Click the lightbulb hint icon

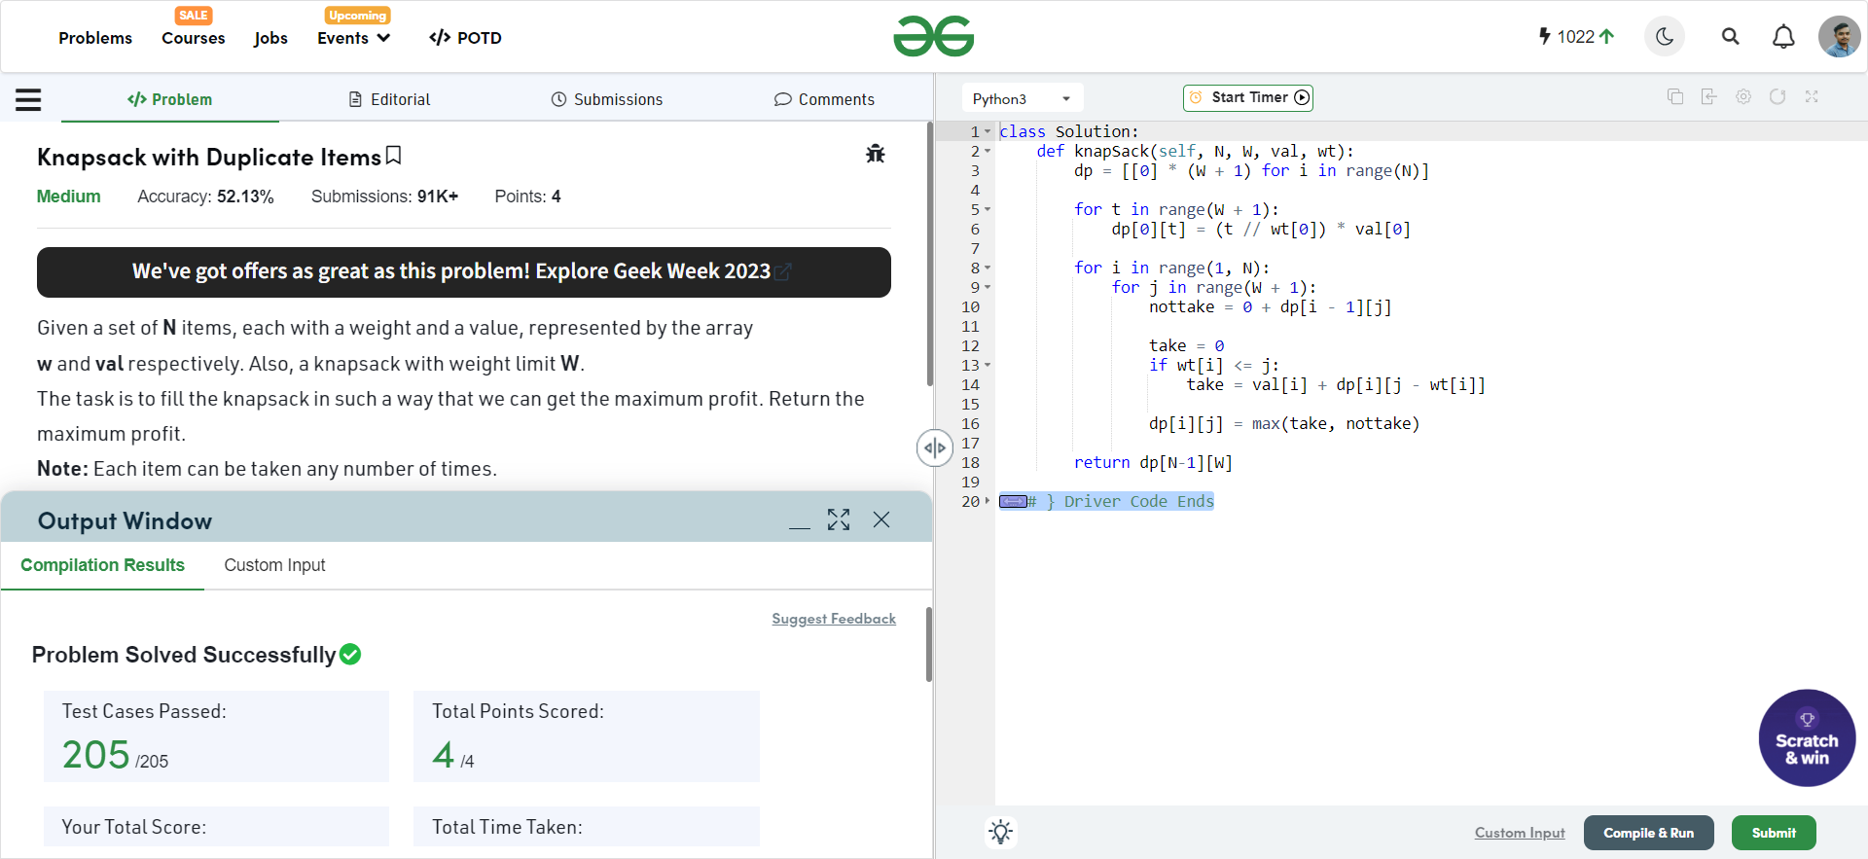[x=1000, y=832]
